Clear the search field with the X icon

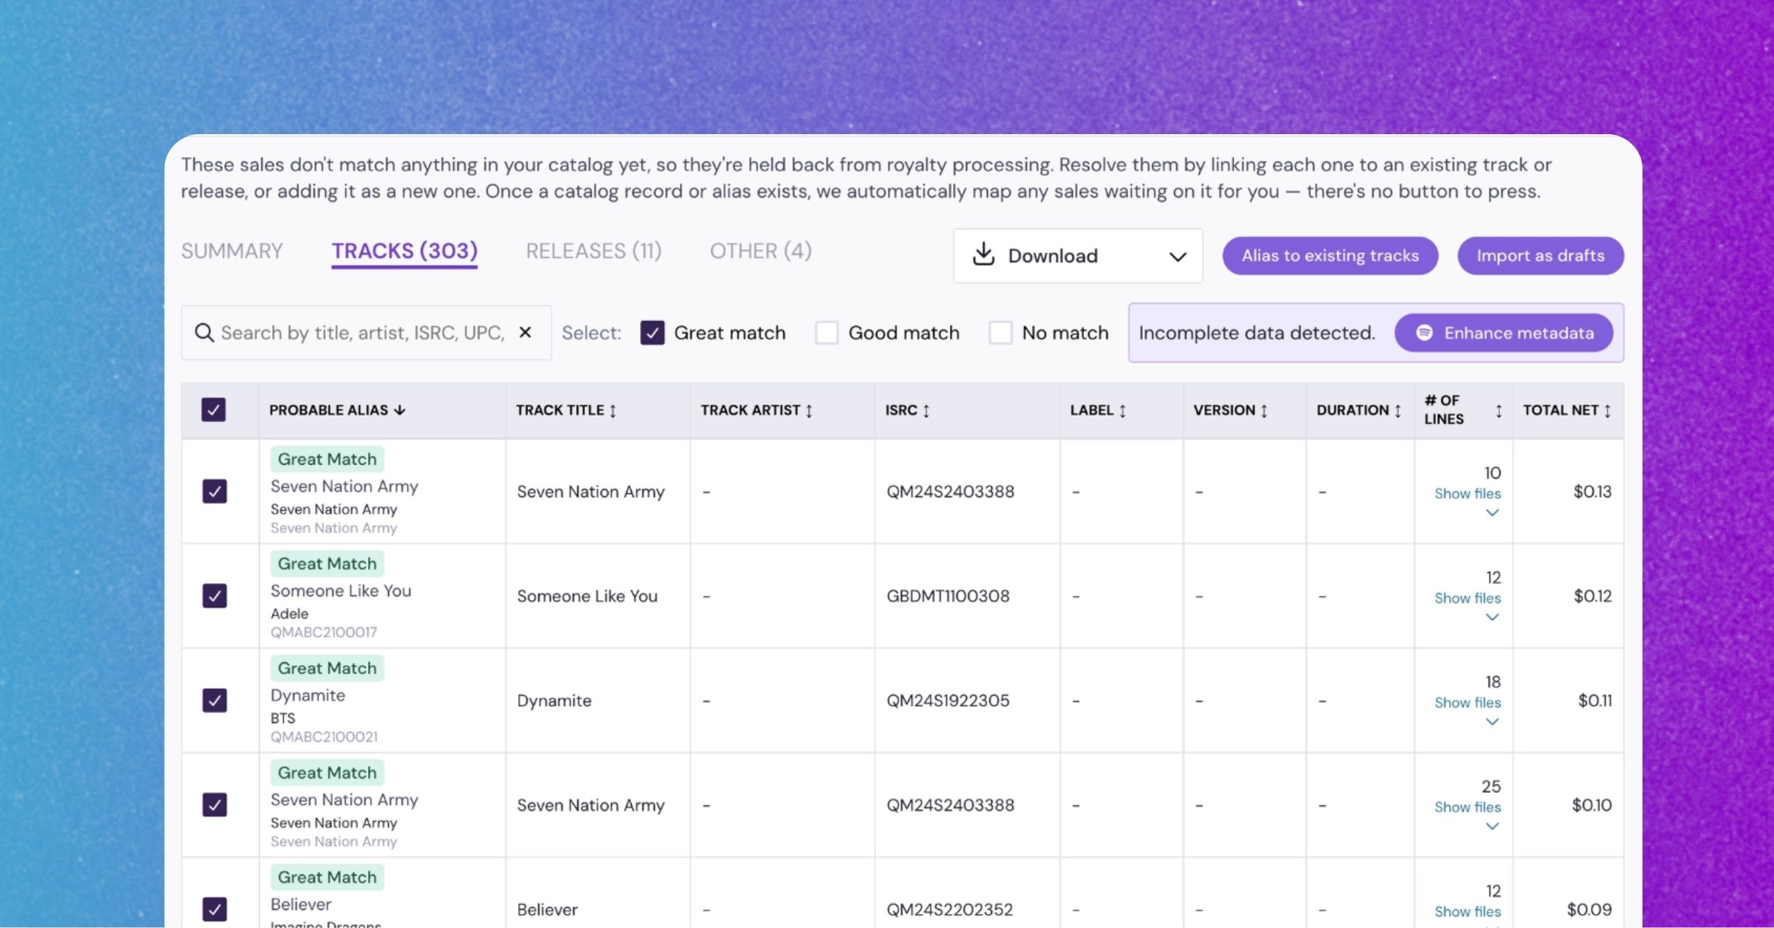point(525,332)
